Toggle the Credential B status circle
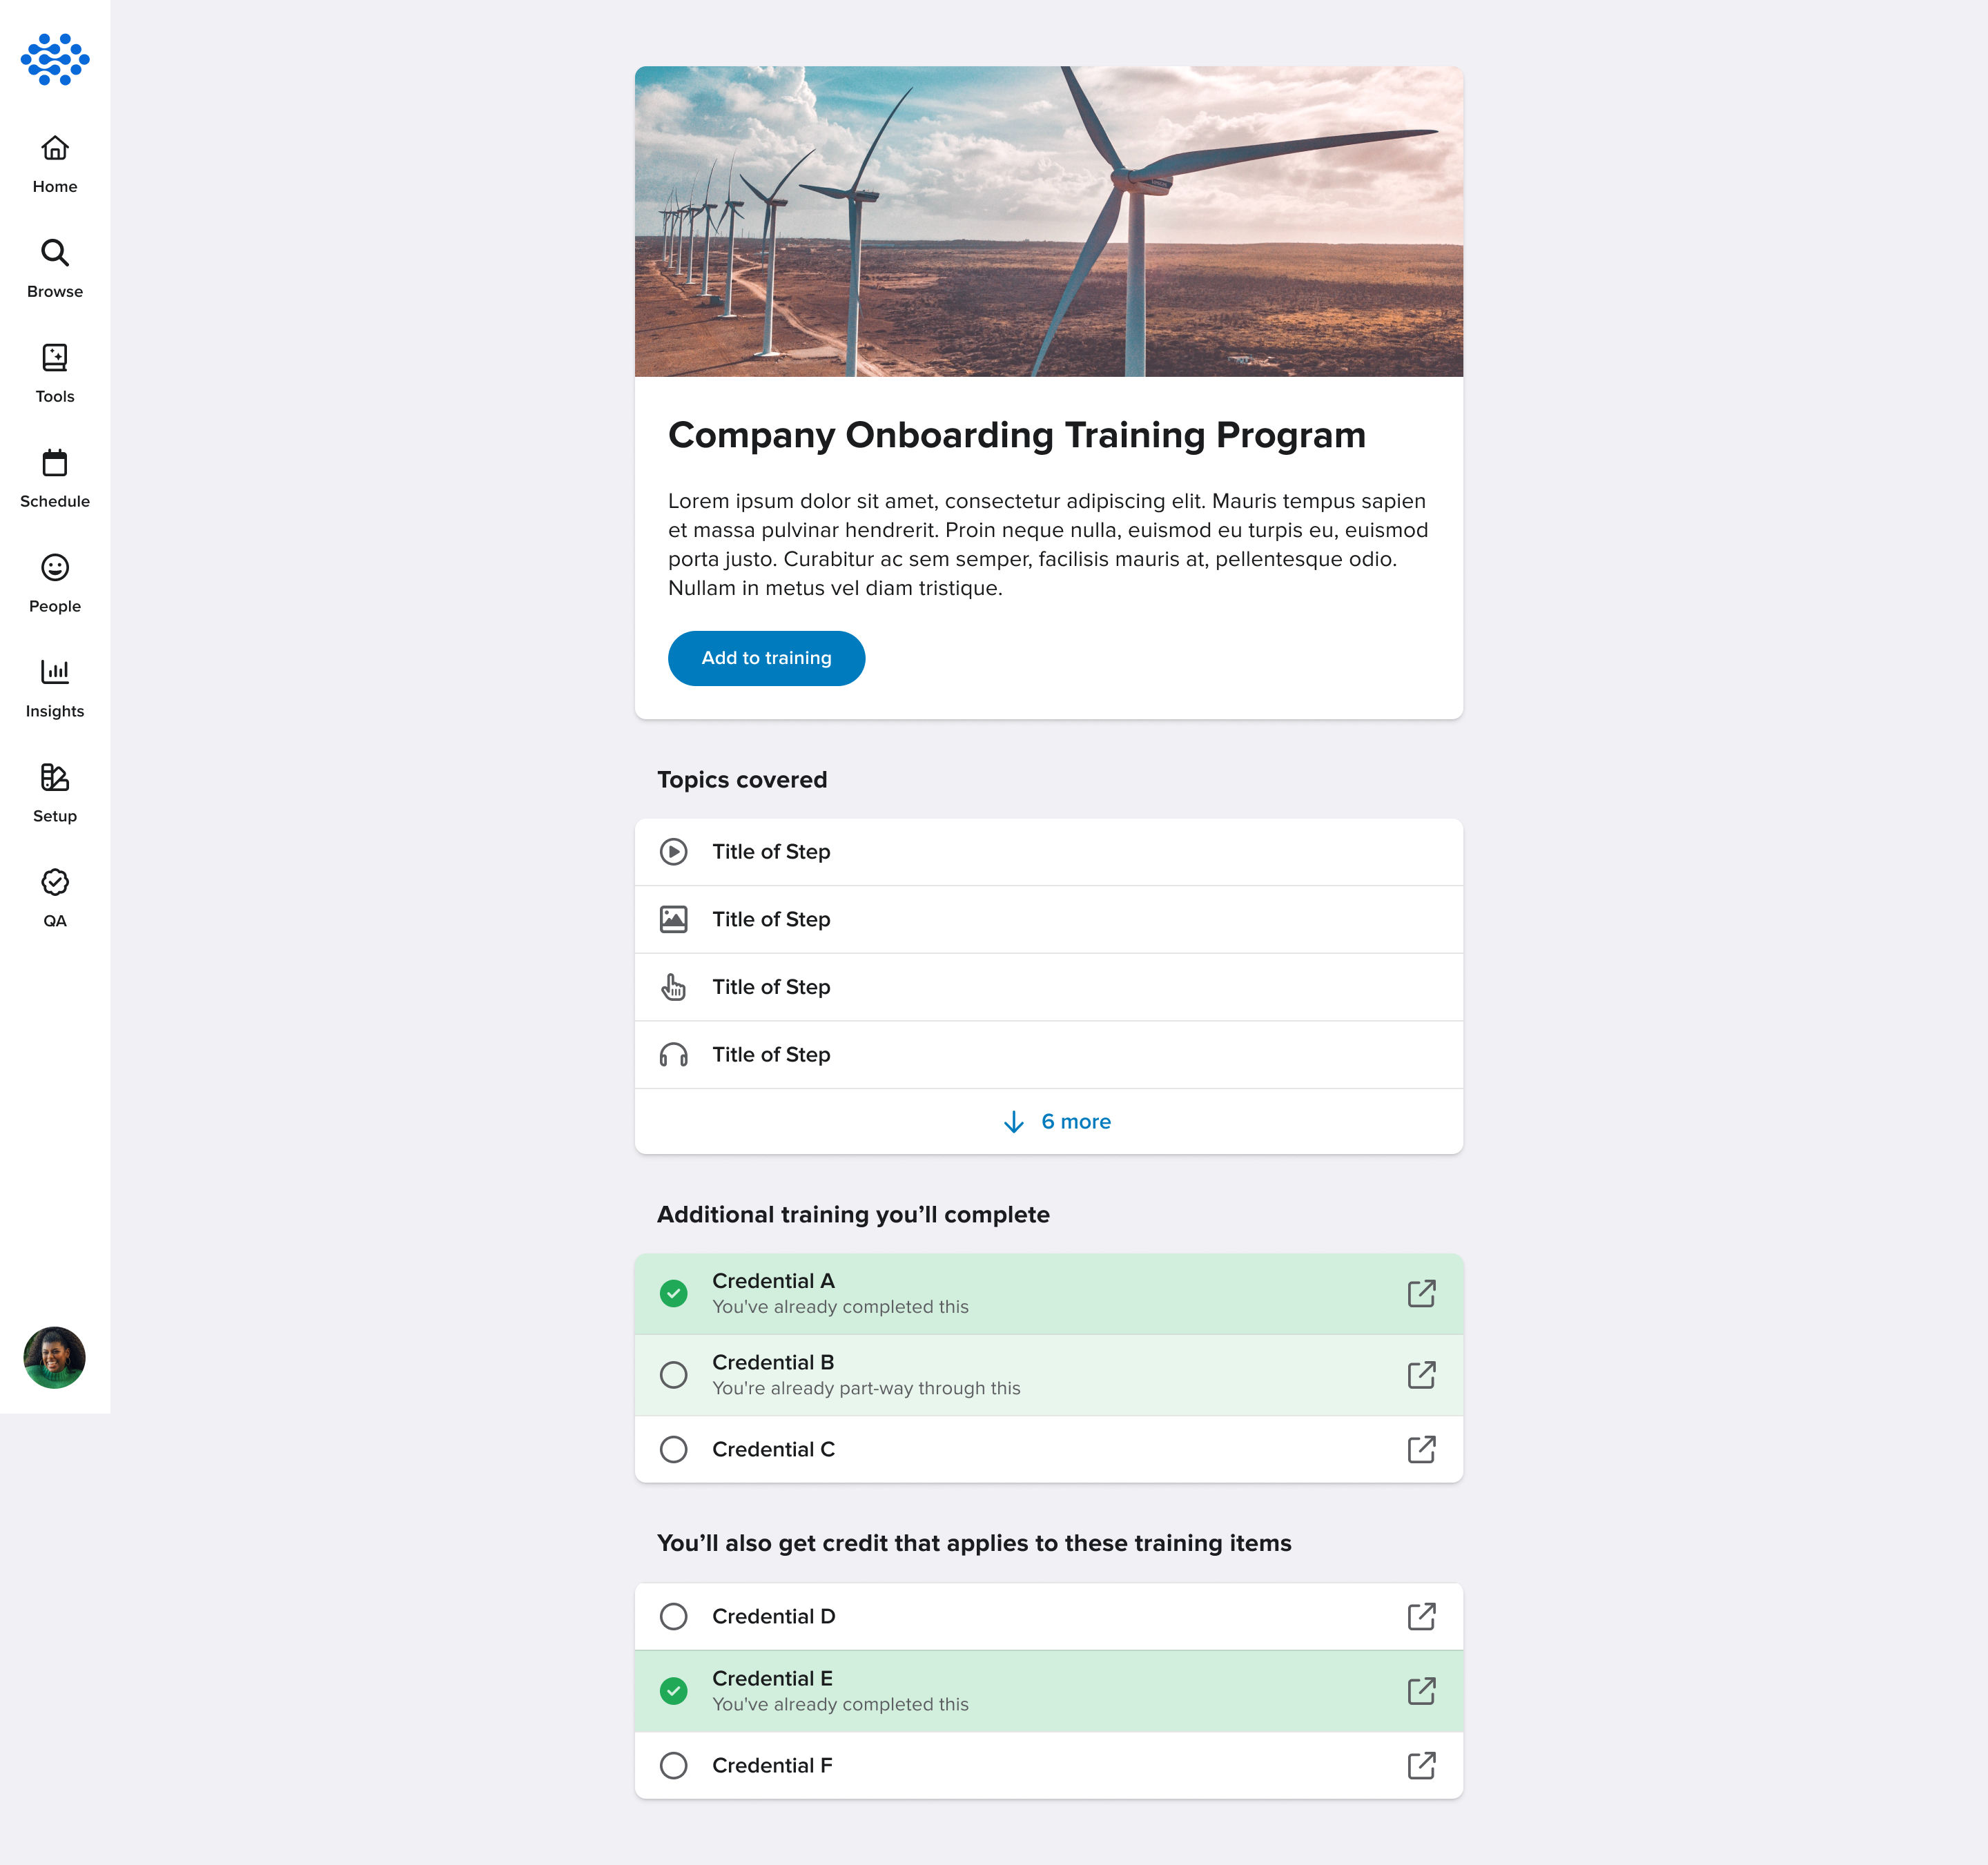Viewport: 1988px width, 1865px height. pos(674,1374)
